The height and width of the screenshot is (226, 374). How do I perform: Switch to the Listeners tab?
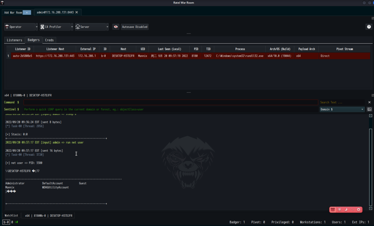[14, 40]
